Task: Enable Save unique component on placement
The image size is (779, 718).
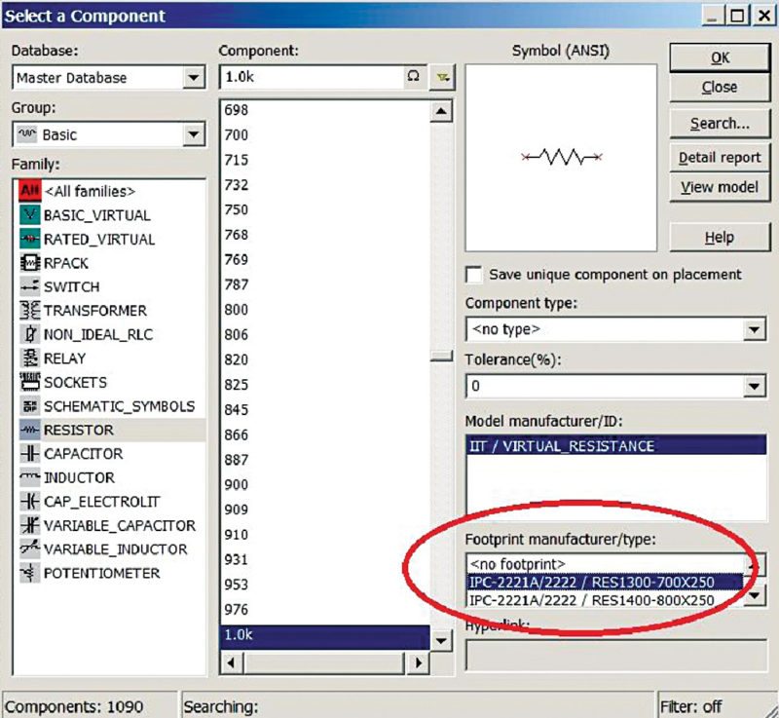Action: (x=474, y=275)
